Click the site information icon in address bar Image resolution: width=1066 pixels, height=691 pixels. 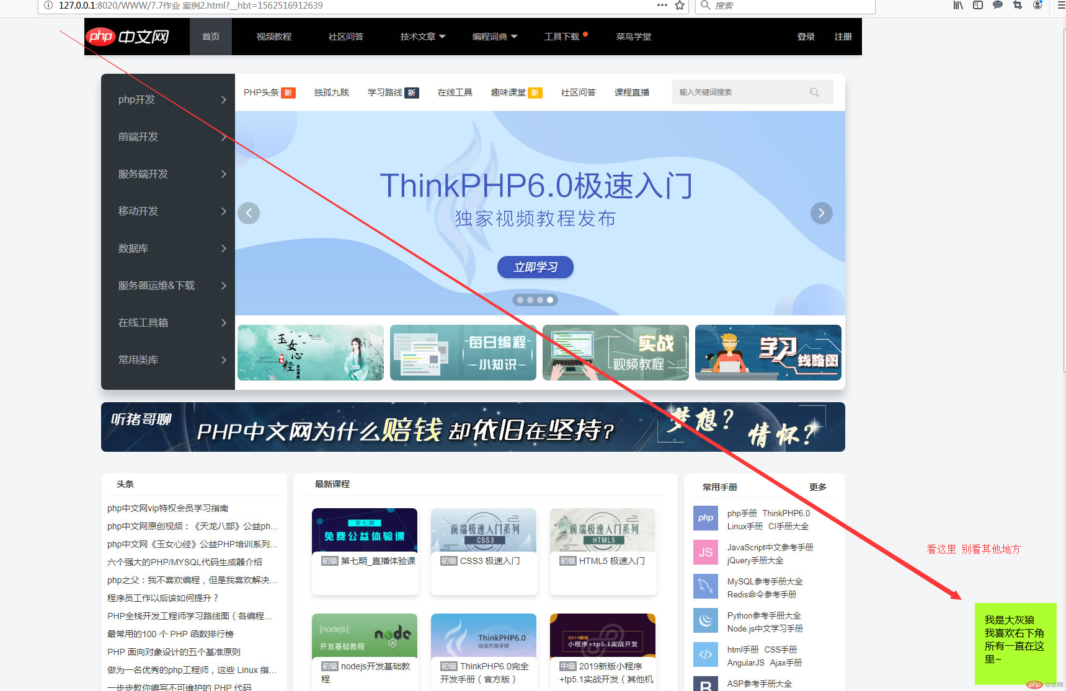48,6
